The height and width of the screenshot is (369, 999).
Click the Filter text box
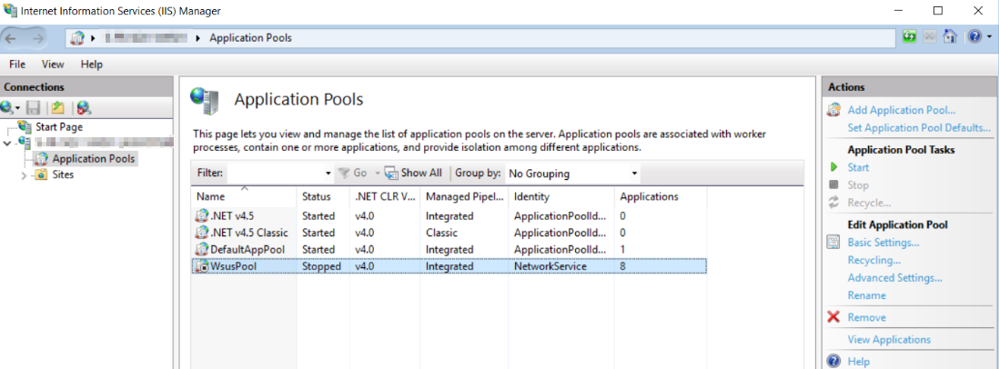tap(276, 173)
